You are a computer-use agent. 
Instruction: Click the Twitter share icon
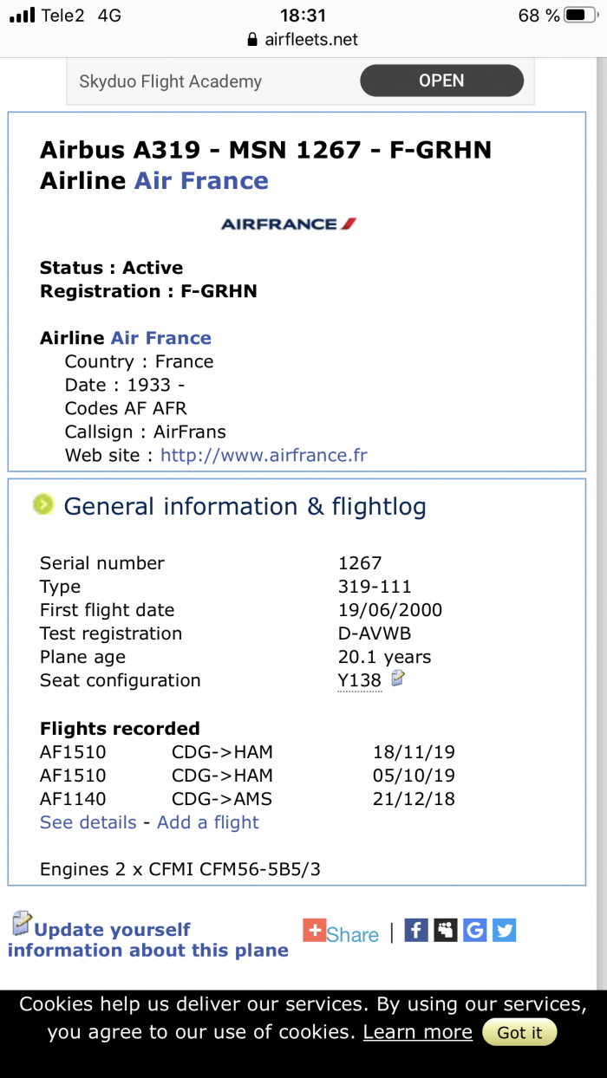[504, 930]
